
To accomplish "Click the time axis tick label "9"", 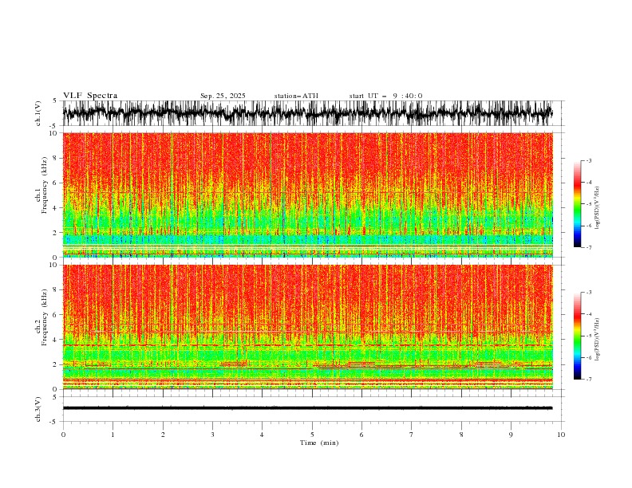I will click(x=511, y=435).
